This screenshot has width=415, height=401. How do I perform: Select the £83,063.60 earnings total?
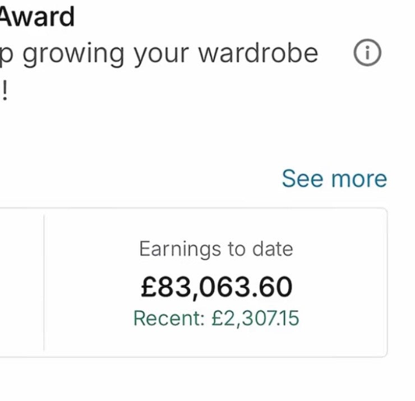click(x=216, y=287)
